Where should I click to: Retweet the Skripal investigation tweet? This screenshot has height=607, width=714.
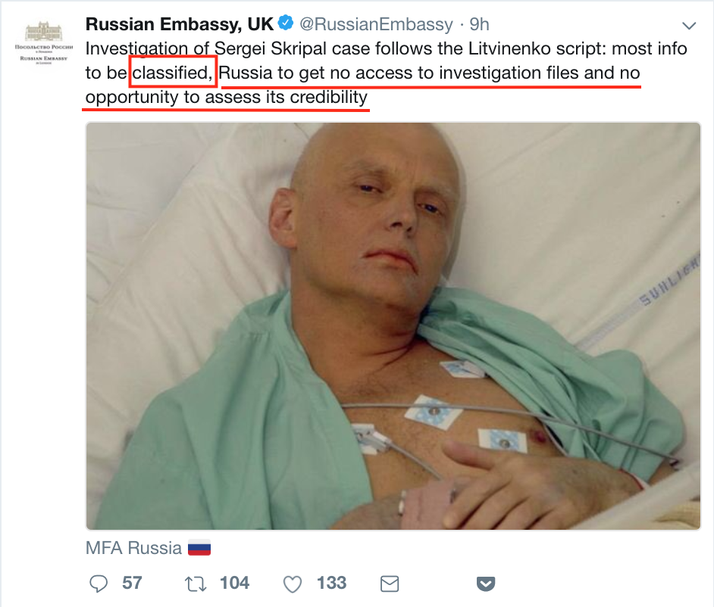(x=197, y=584)
